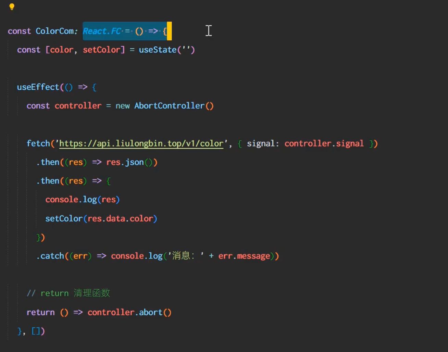
Task: Place cursor on the useState call
Action: (x=157, y=50)
